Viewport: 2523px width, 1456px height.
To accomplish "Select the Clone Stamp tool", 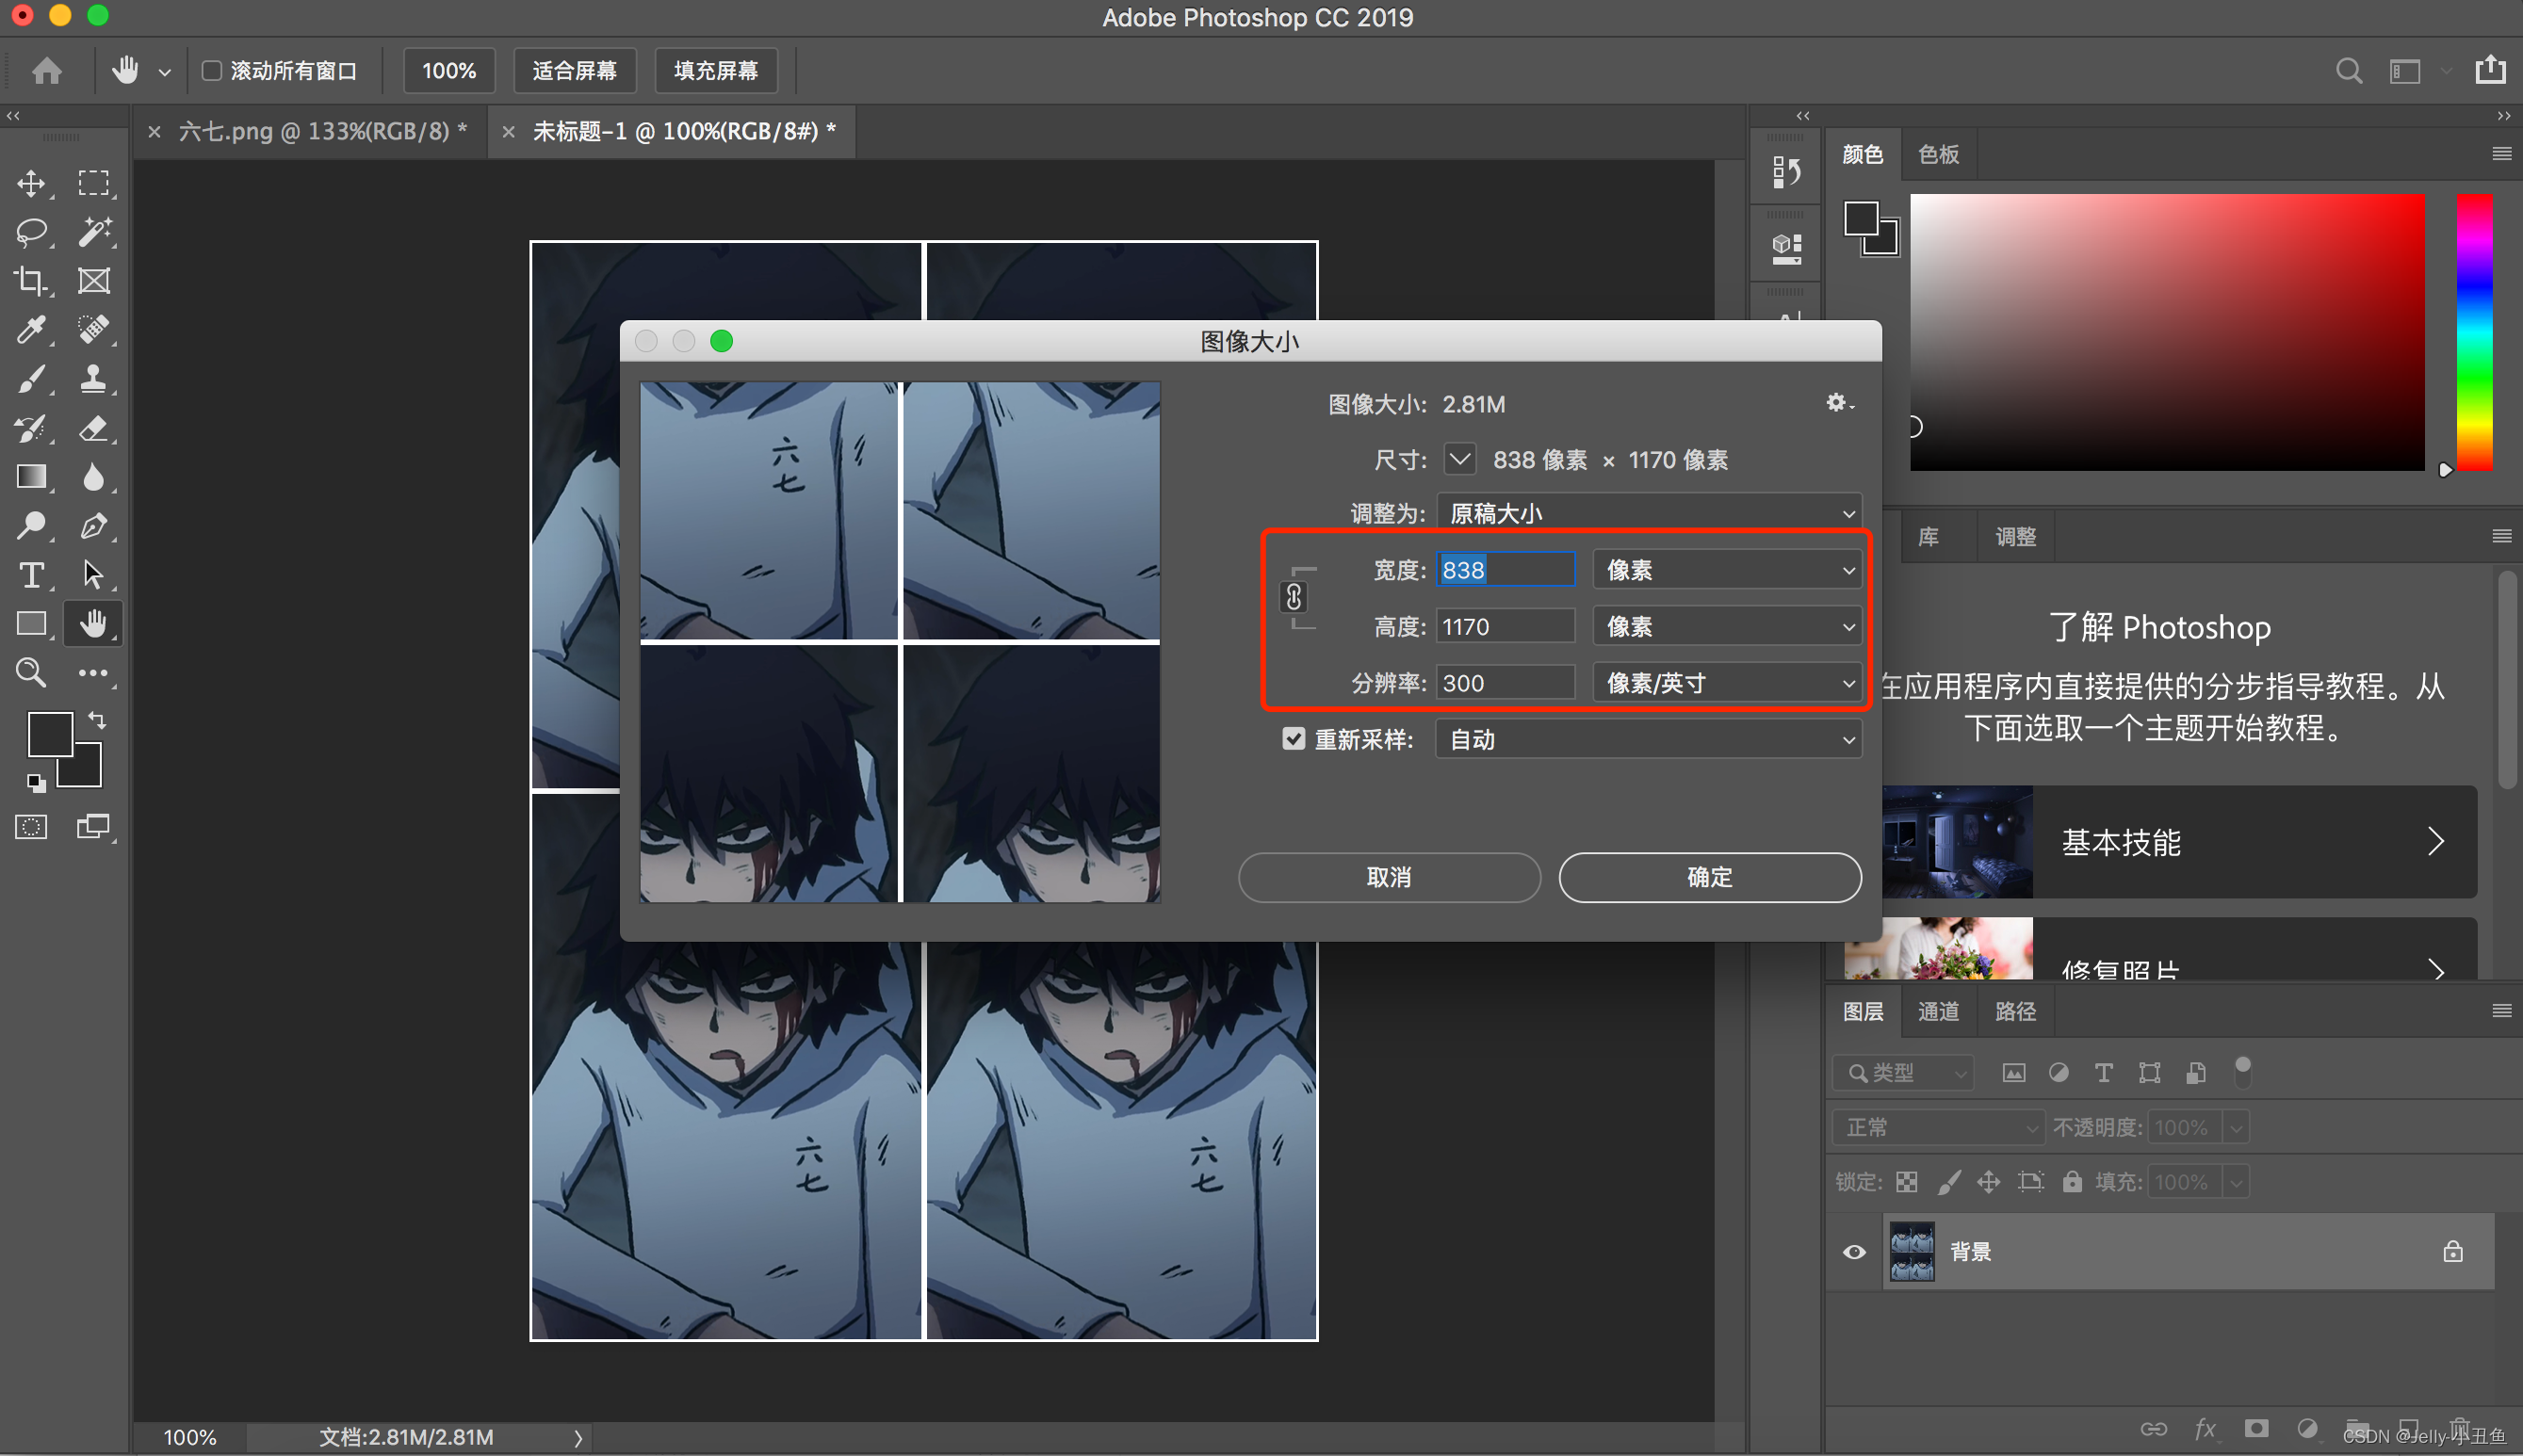I will (94, 379).
